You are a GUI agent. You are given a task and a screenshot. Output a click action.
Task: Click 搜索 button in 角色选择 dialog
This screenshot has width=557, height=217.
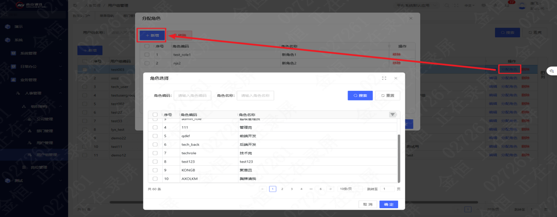pos(360,96)
